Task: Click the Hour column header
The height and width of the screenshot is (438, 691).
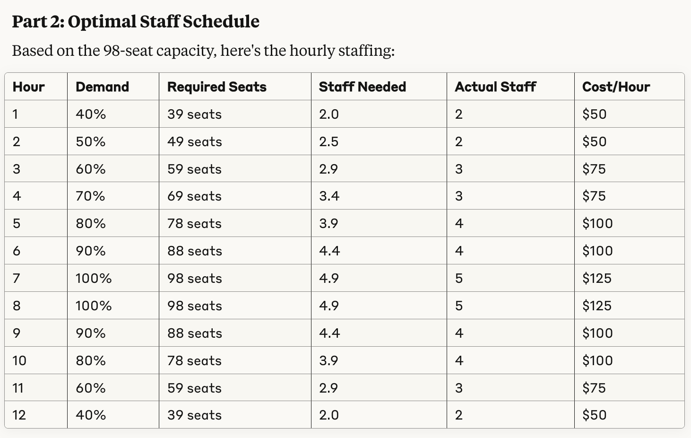Action: (x=29, y=87)
